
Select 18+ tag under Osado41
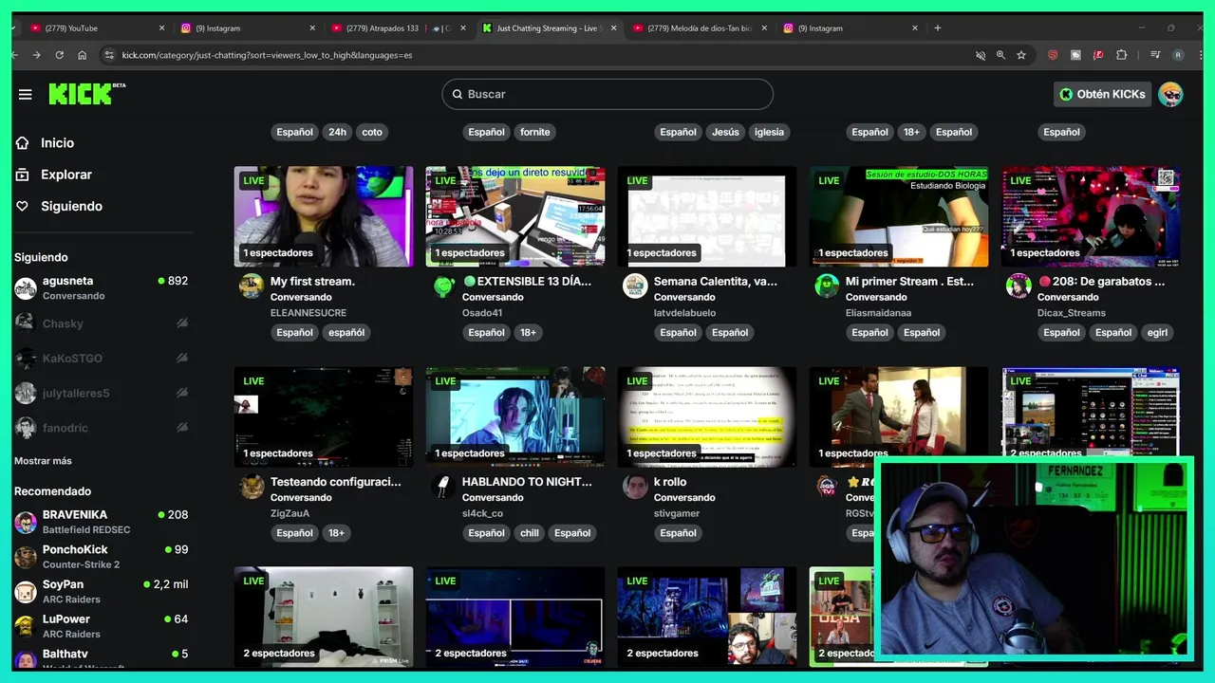[x=528, y=332]
